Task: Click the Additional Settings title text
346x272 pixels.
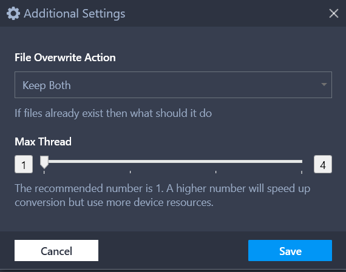Action: (x=75, y=14)
